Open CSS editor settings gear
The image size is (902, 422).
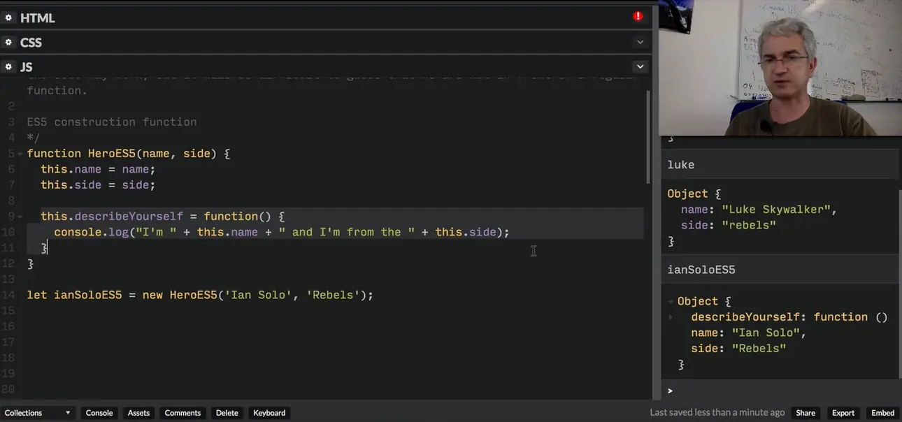(x=8, y=42)
